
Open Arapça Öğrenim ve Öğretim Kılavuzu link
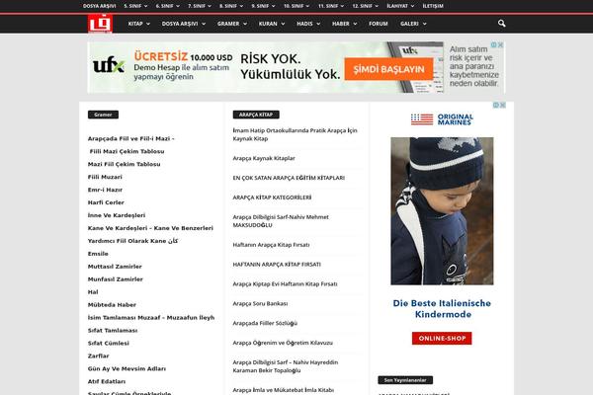pos(283,343)
